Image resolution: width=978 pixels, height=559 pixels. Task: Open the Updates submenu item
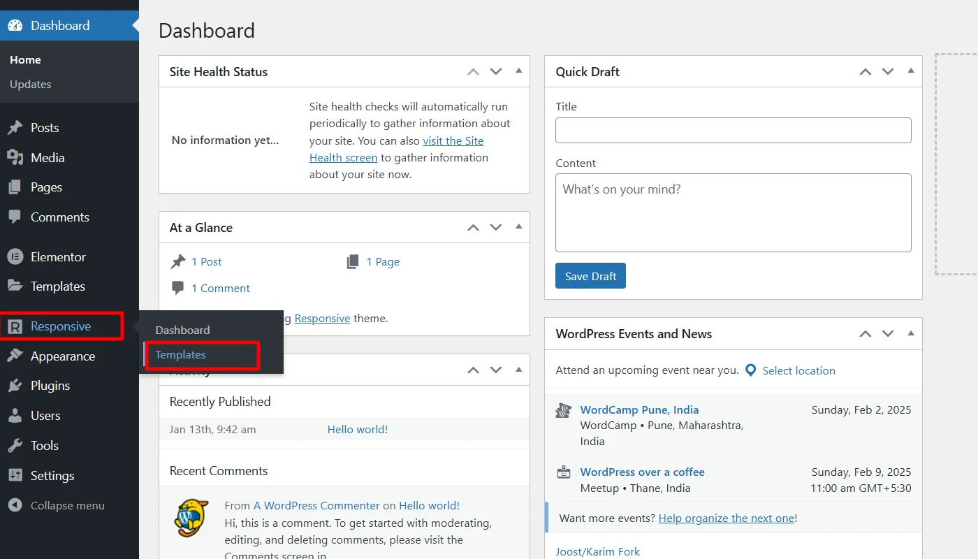(31, 85)
